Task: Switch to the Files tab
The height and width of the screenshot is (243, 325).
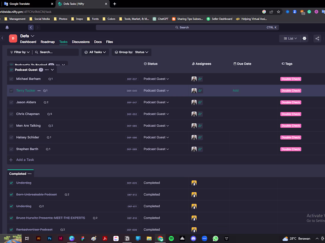Action: tap(109, 42)
